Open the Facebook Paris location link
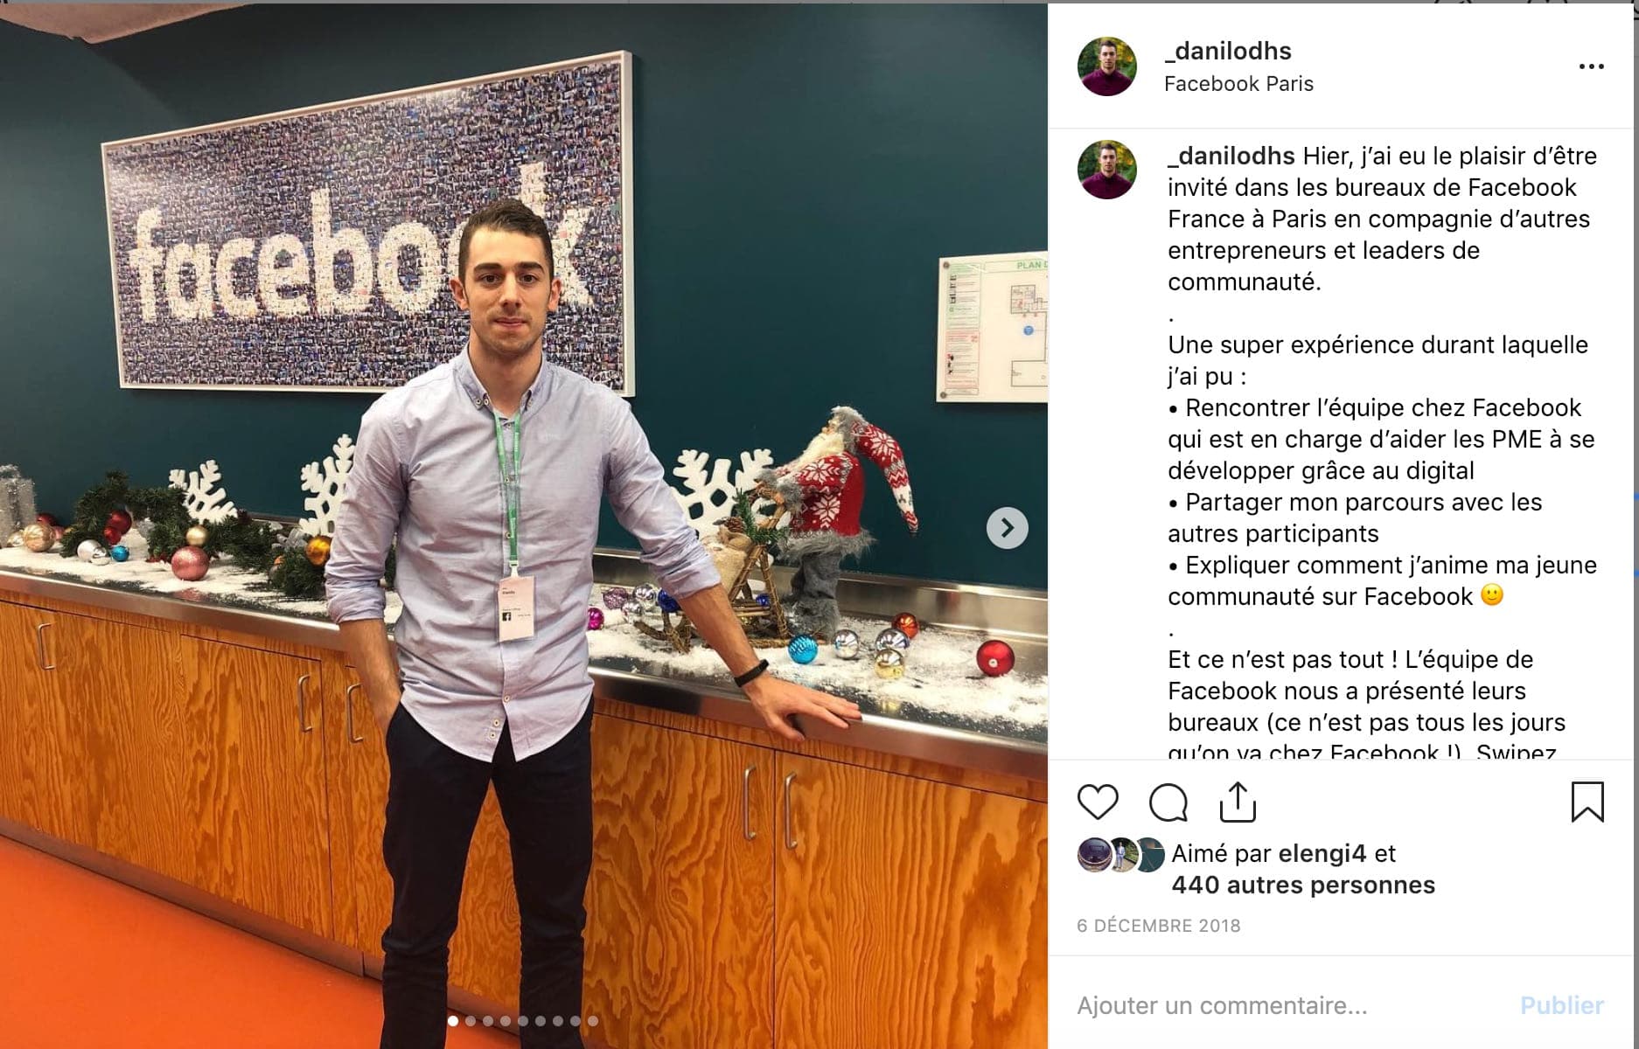 click(x=1238, y=84)
